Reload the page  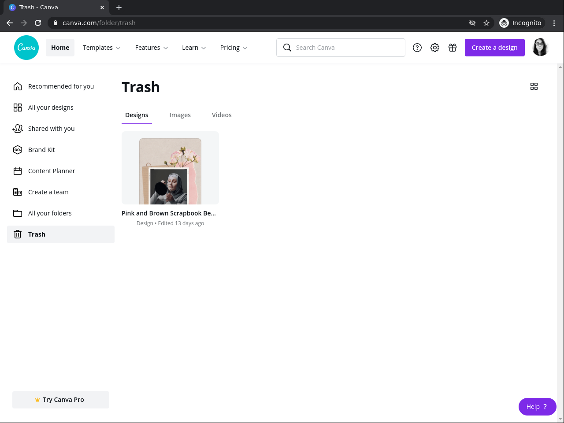pos(38,23)
